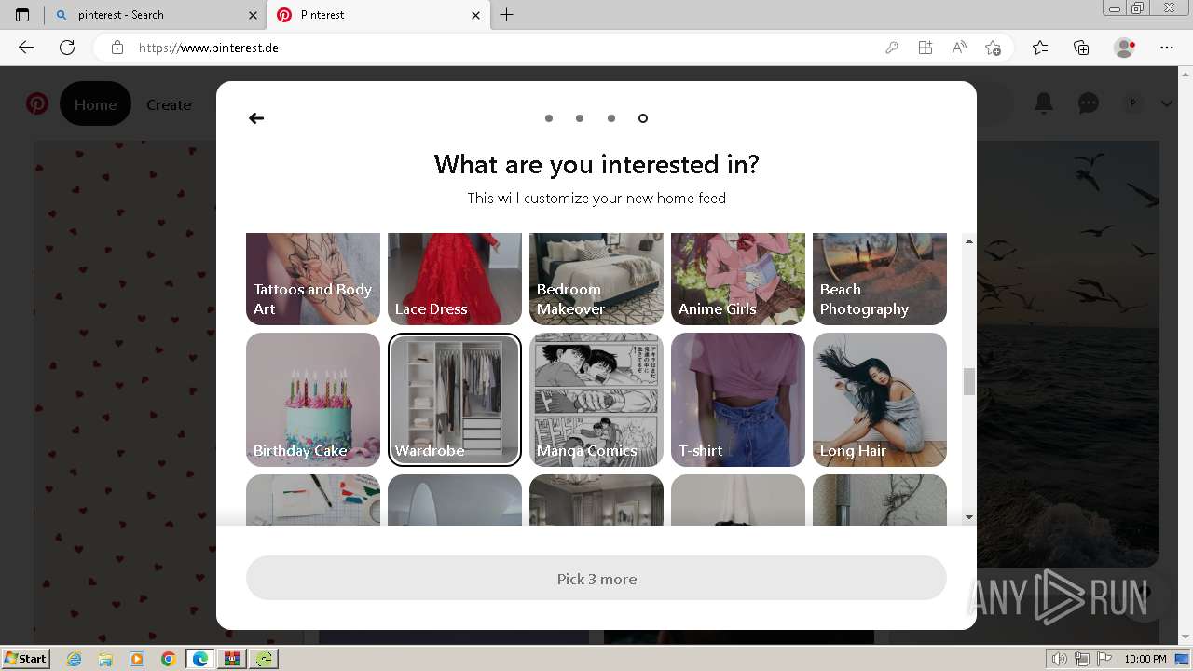
Task: Select the Birthday Cake interest
Action: click(x=313, y=400)
